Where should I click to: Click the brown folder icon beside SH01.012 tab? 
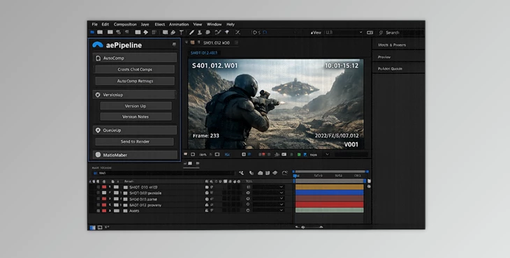pyautogui.click(x=193, y=43)
